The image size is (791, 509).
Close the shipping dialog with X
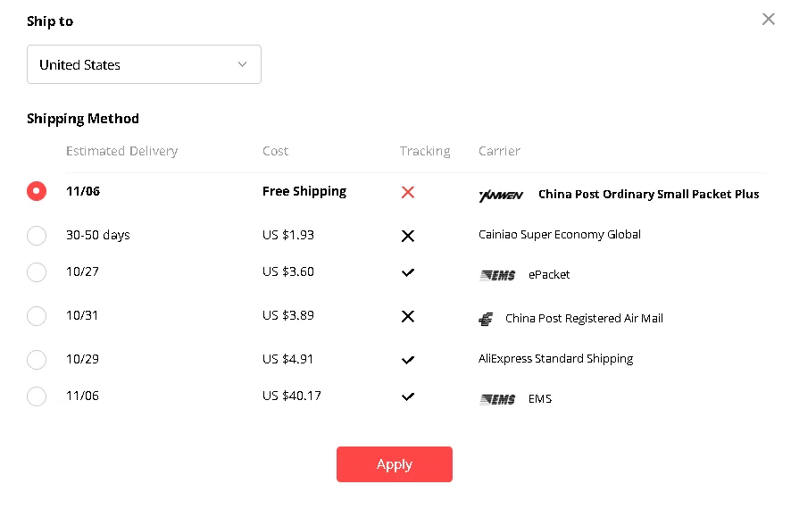(769, 19)
